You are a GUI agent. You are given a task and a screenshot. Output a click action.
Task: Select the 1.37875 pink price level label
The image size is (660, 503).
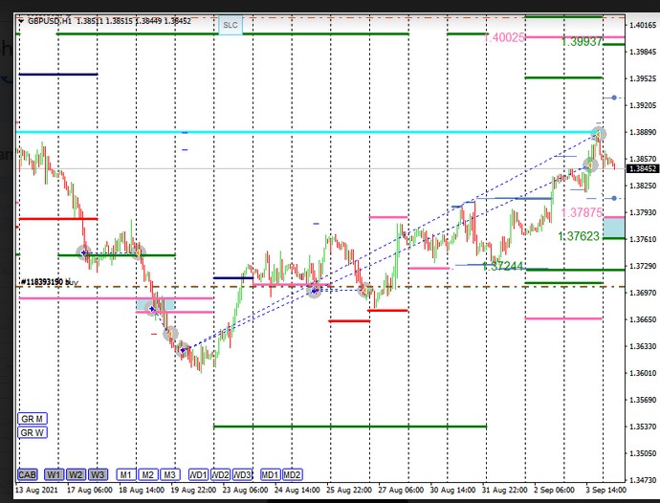point(581,212)
